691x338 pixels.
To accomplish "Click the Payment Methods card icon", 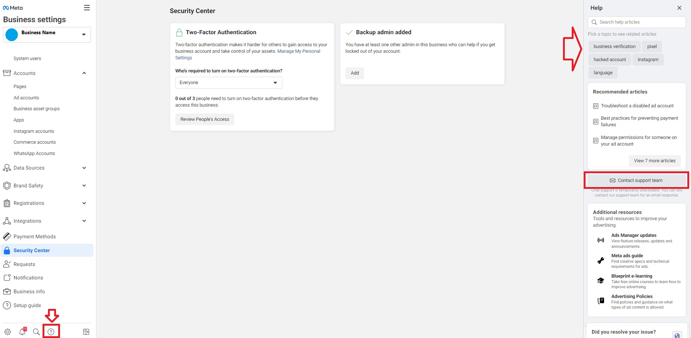I will tap(7, 236).
